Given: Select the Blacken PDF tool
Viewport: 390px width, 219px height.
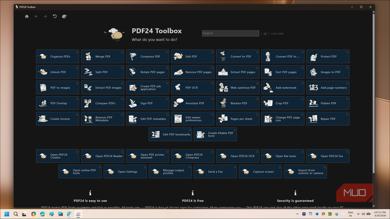Looking at the screenshot, I should pyautogui.click(x=238, y=103).
